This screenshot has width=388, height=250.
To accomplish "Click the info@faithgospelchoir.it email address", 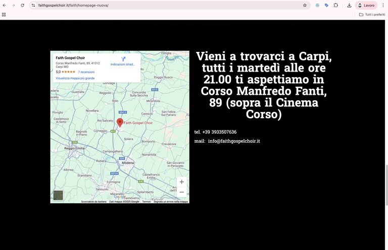I will [x=234, y=141].
